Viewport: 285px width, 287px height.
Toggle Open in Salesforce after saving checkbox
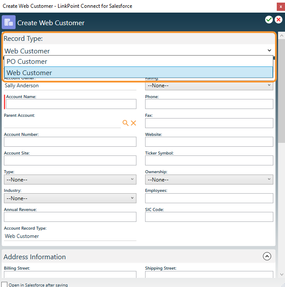point(4,284)
